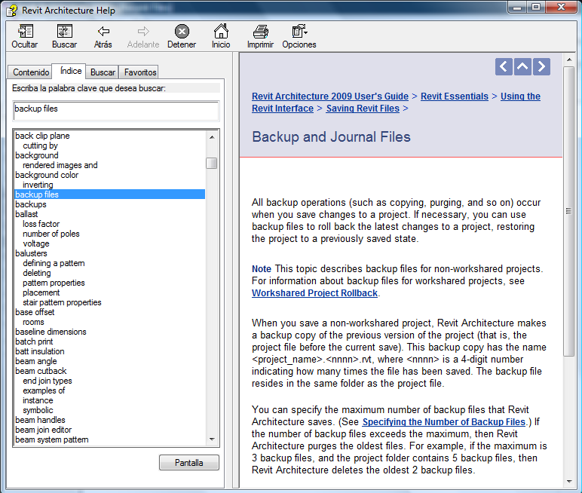Click the up-level topic arrow button
Screen dimensions: 582x493
[x=522, y=67]
